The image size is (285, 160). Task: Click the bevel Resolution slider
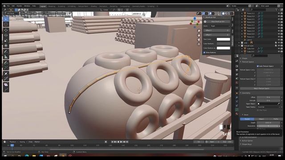269,126
